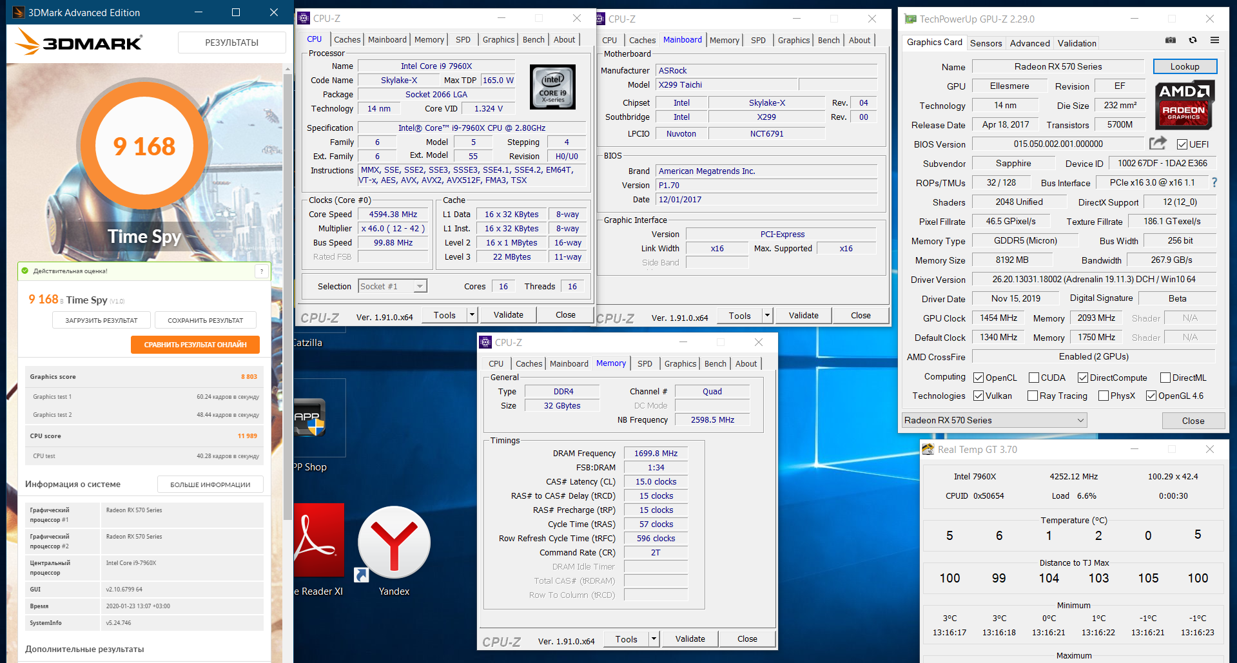Click the AMD Radeon Graphics logo

pyautogui.click(x=1185, y=105)
